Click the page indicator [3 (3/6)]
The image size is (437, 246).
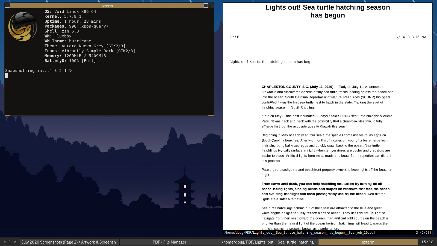click(x=423, y=233)
